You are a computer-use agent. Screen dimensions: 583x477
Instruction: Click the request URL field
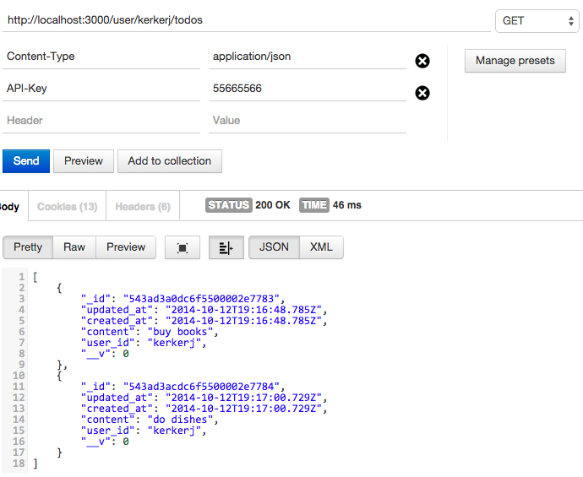(x=245, y=19)
